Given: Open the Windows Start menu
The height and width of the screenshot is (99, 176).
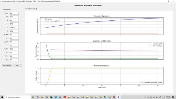Looking at the screenshot, I should coord(2,97).
